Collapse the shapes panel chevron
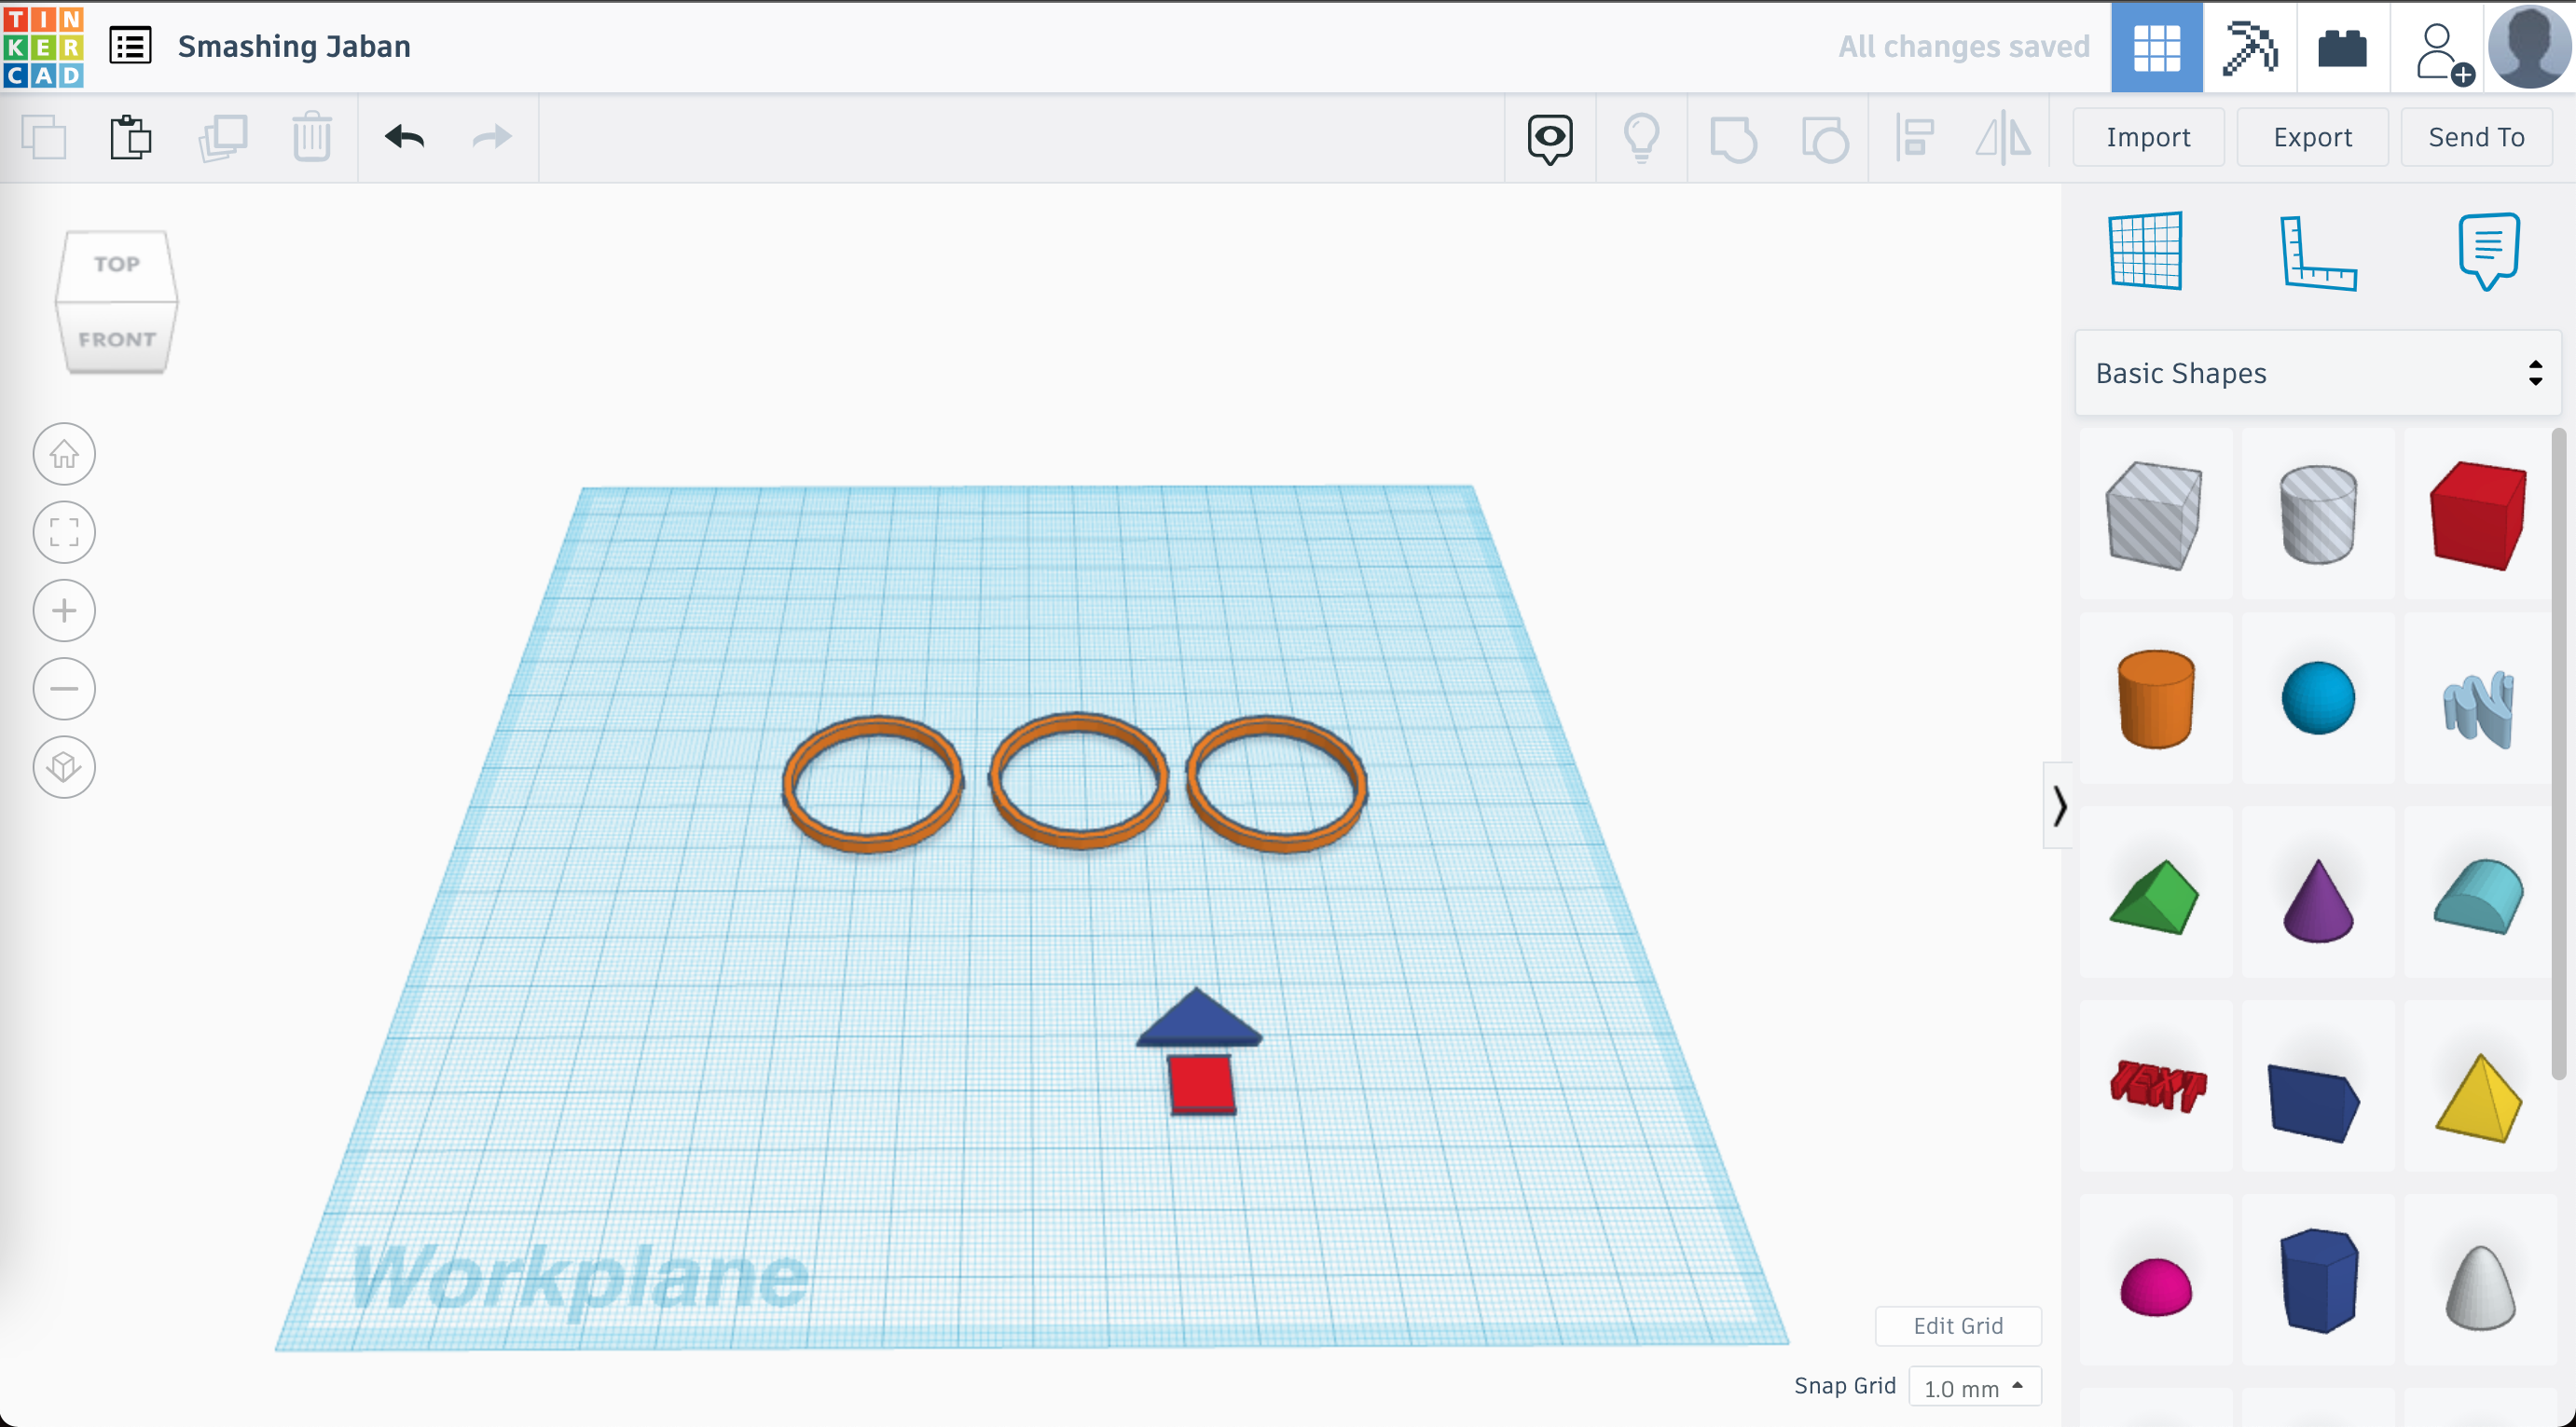 [x=2058, y=805]
